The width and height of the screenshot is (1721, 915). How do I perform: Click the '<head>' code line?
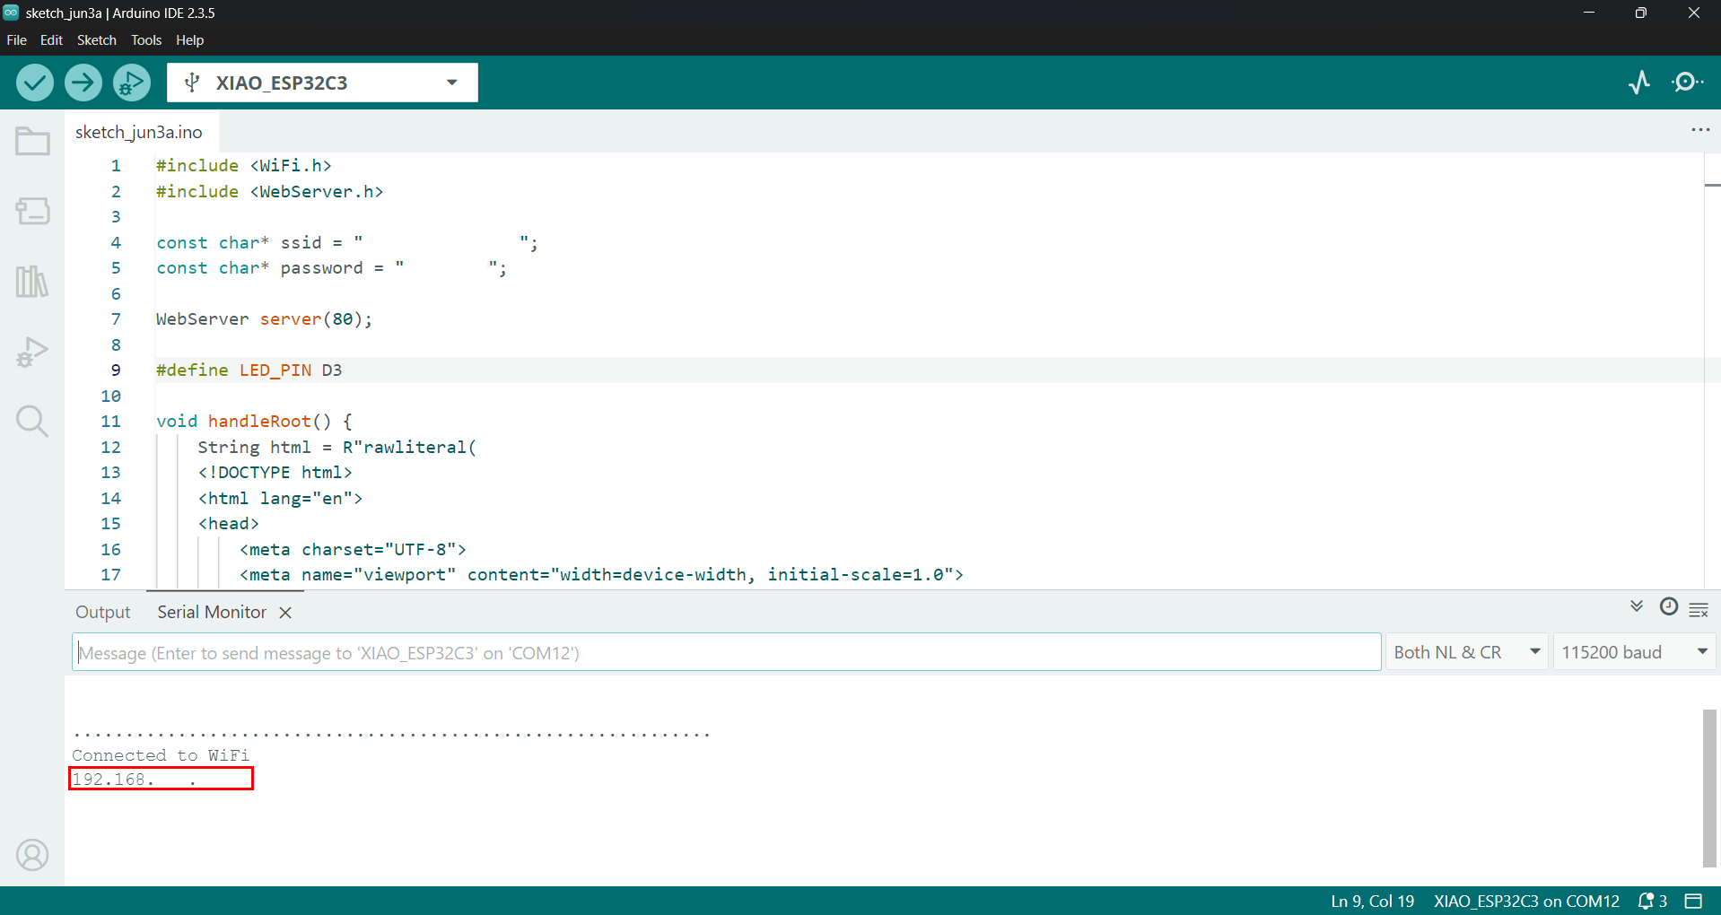pyautogui.click(x=228, y=524)
